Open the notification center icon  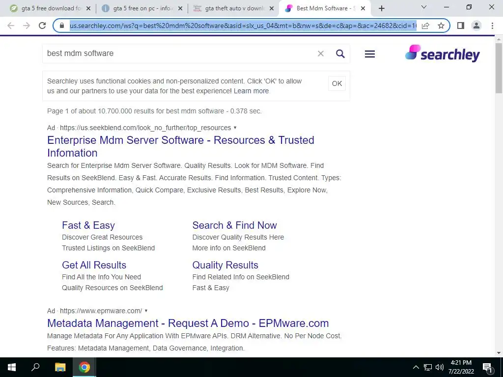coord(487,367)
